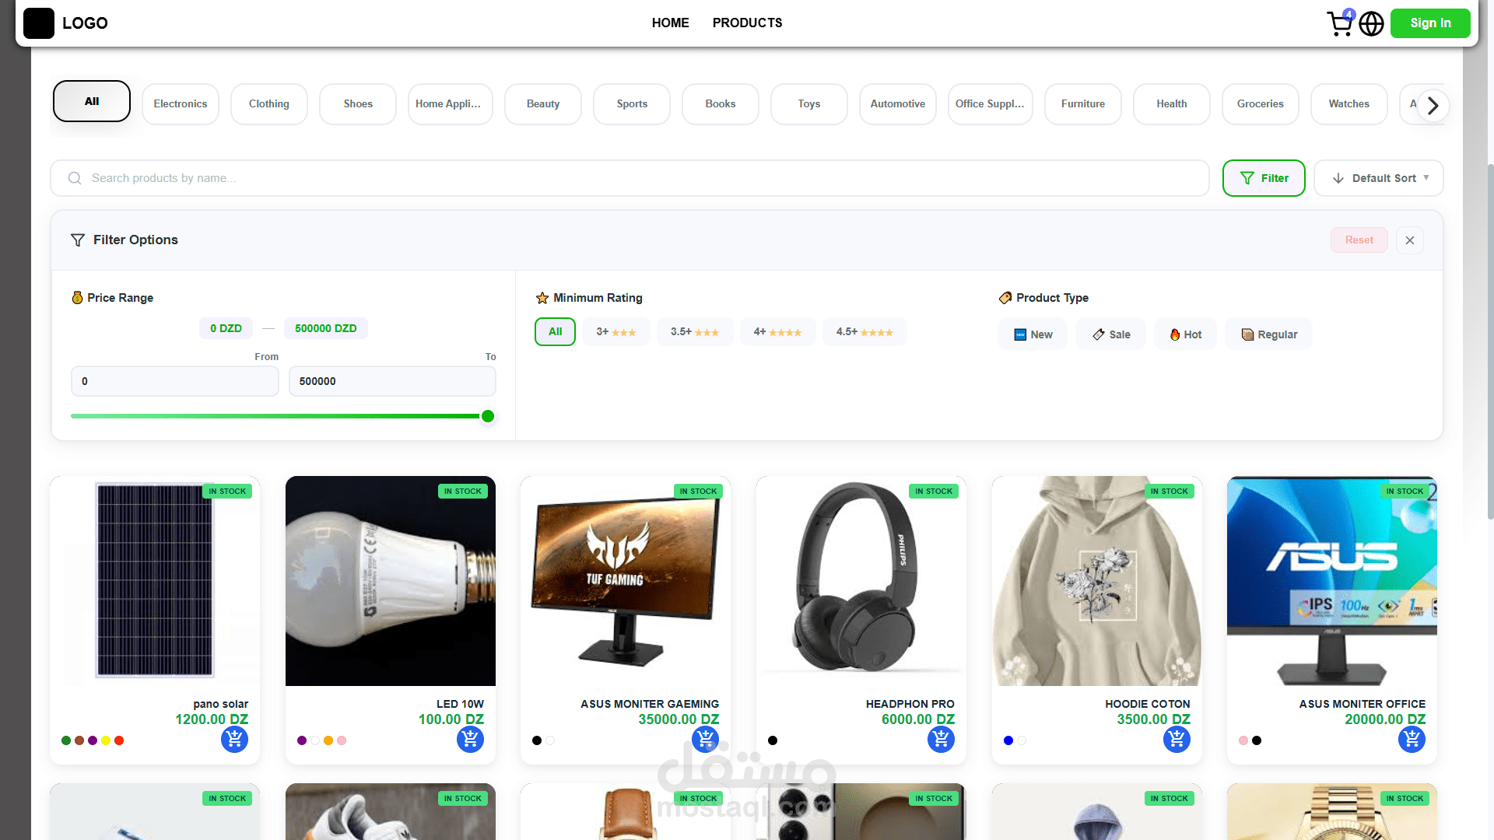Click the To price input field

(392, 381)
